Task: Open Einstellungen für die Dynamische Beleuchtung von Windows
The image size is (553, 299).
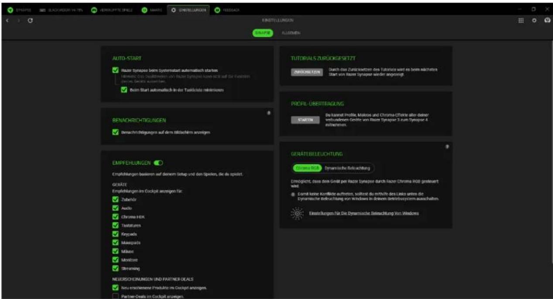Action: coord(364,213)
